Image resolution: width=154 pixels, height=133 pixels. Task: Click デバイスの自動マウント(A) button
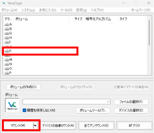pos(58,126)
